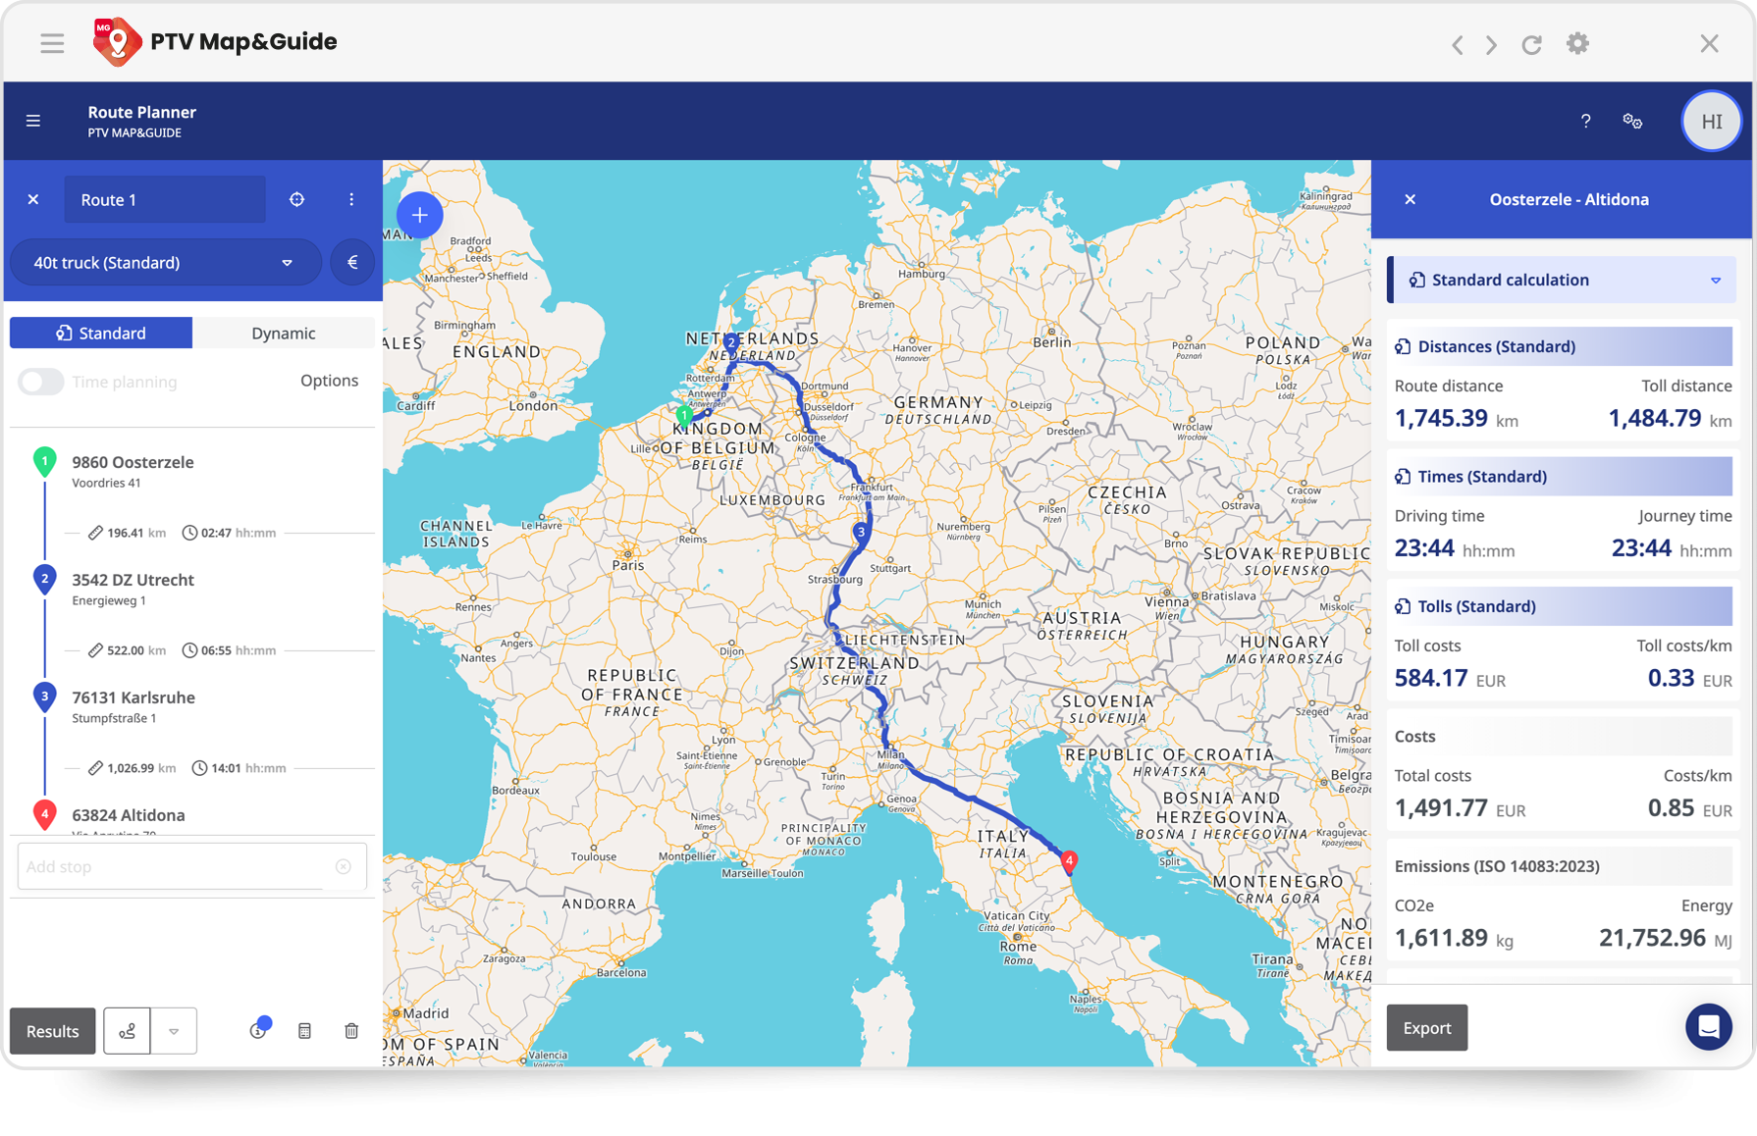Collapse the Costs section header
1757x1136 pixels.
[x=1563, y=736]
